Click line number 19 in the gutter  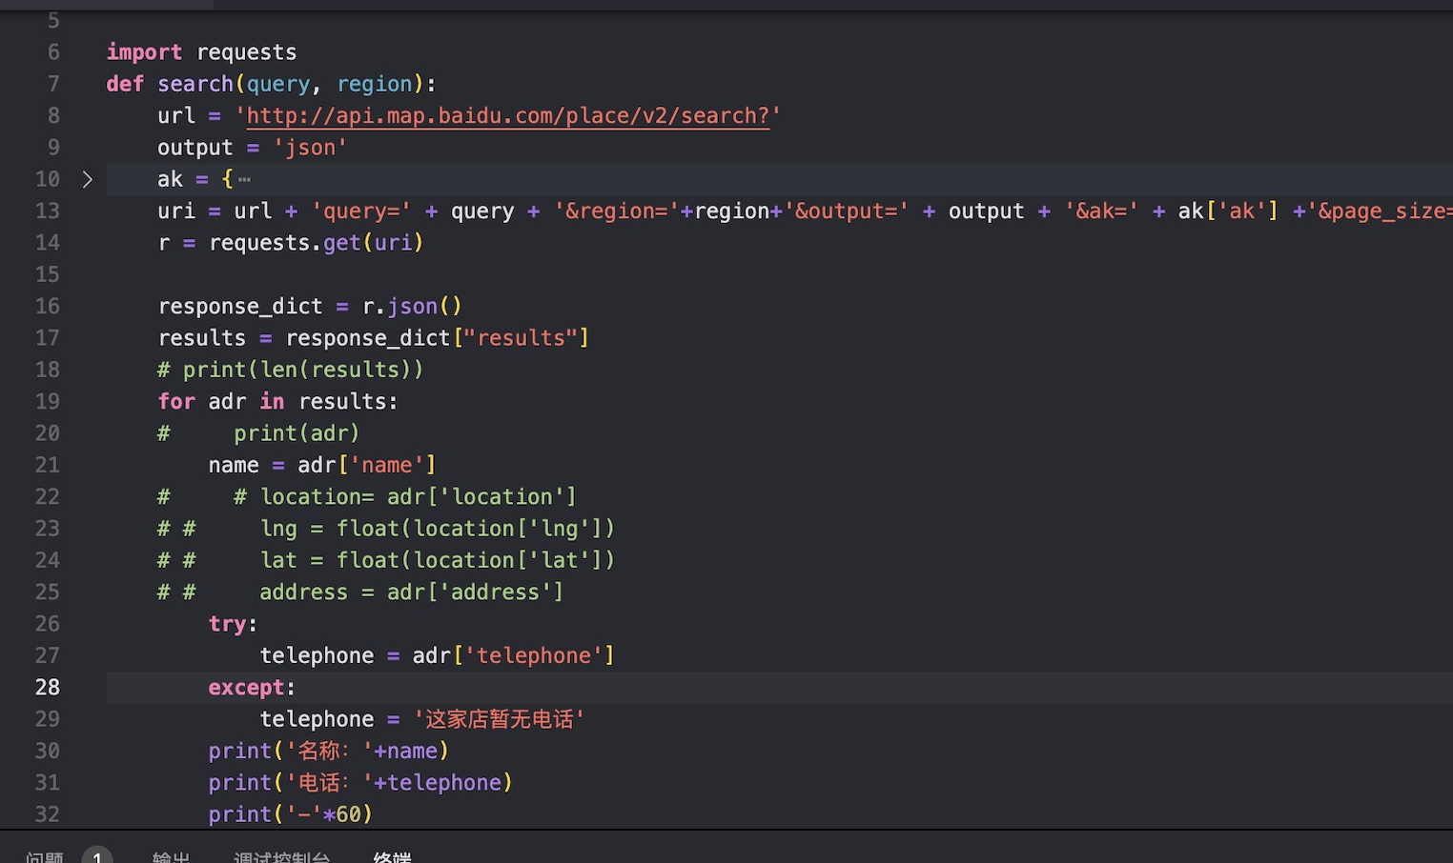click(x=48, y=401)
